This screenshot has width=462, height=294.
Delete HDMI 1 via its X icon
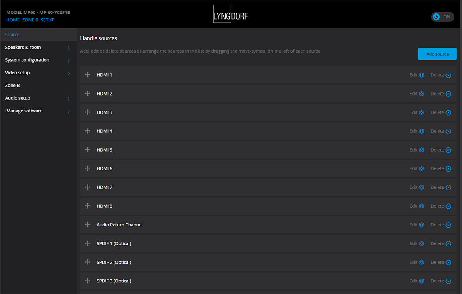click(x=448, y=75)
